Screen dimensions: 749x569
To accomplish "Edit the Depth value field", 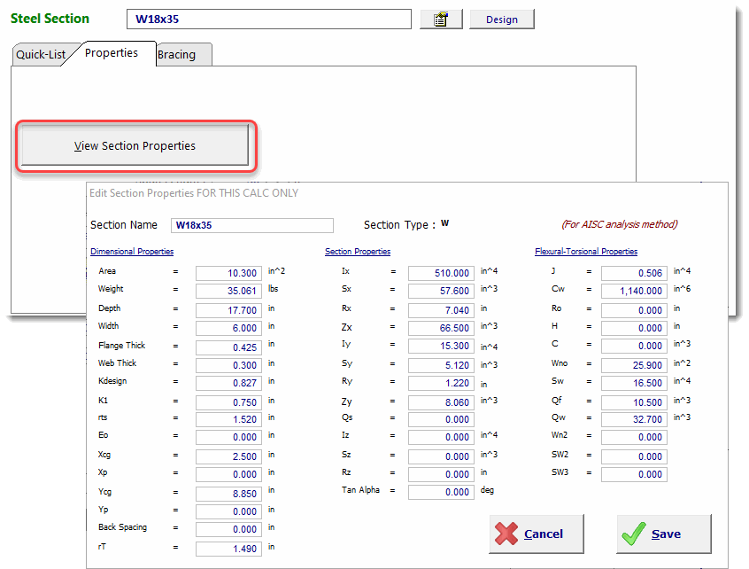I will pos(228,309).
